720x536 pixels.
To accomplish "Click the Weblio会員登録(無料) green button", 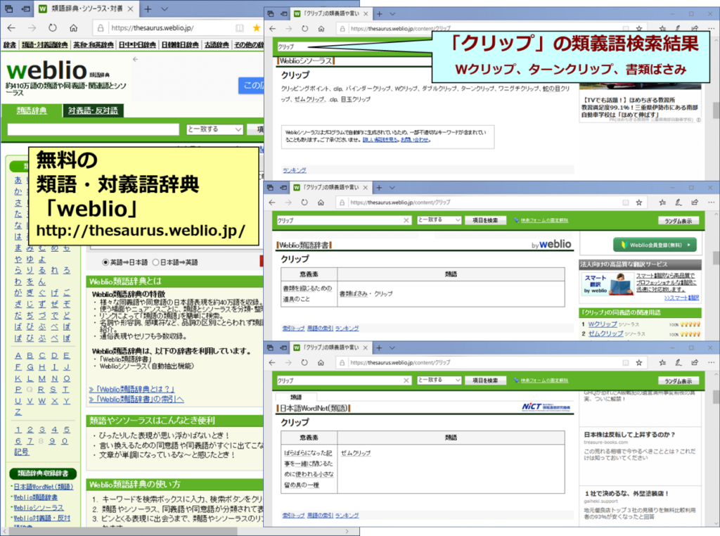I will coord(655,245).
